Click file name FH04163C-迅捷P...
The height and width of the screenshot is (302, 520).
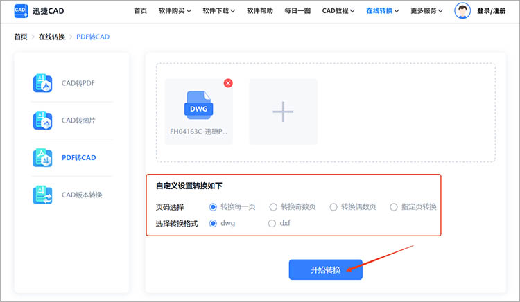click(199, 132)
